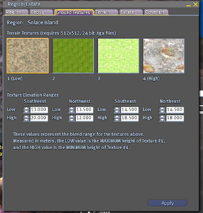Decrease Southwest High value with down arrow
Screen dimensions: 203x213
(x=27, y=120)
